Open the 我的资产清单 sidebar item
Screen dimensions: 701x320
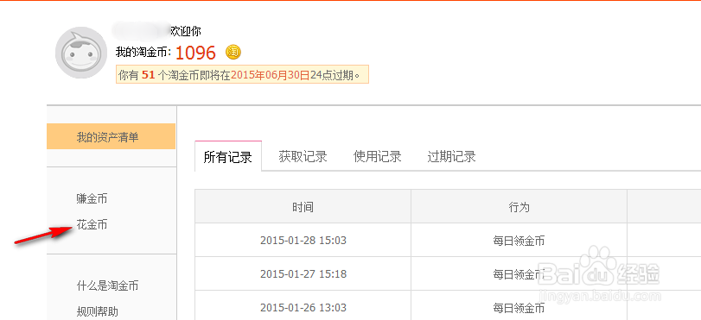111,136
